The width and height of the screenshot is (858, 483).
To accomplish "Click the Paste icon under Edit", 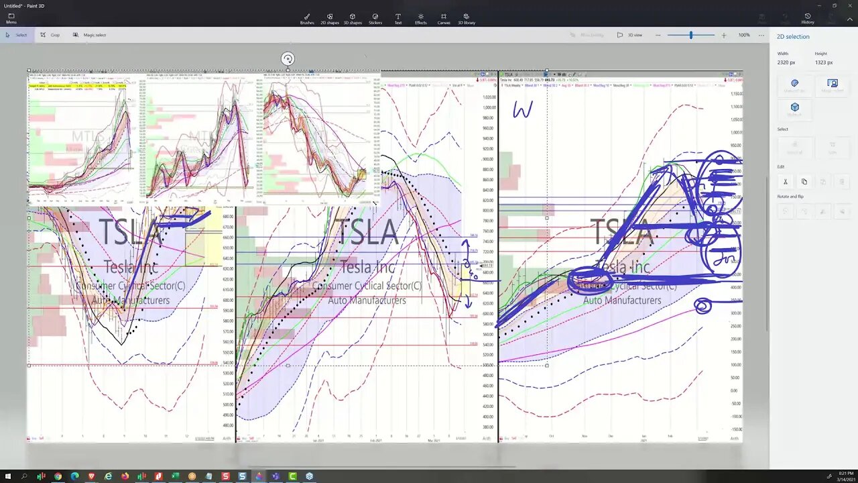I will [x=823, y=182].
